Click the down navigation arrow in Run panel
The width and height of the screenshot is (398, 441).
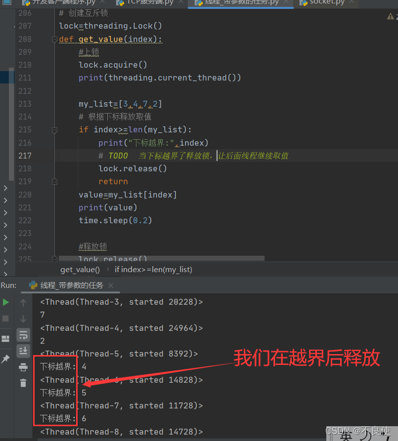23,319
